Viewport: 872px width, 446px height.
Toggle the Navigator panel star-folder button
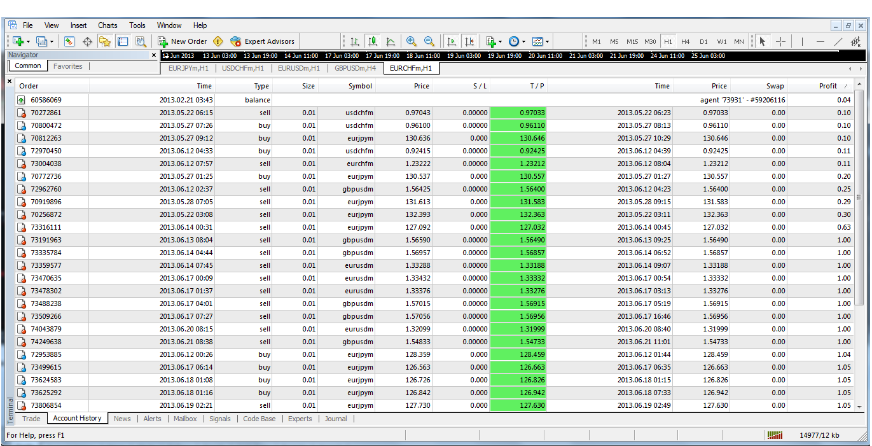coord(105,41)
